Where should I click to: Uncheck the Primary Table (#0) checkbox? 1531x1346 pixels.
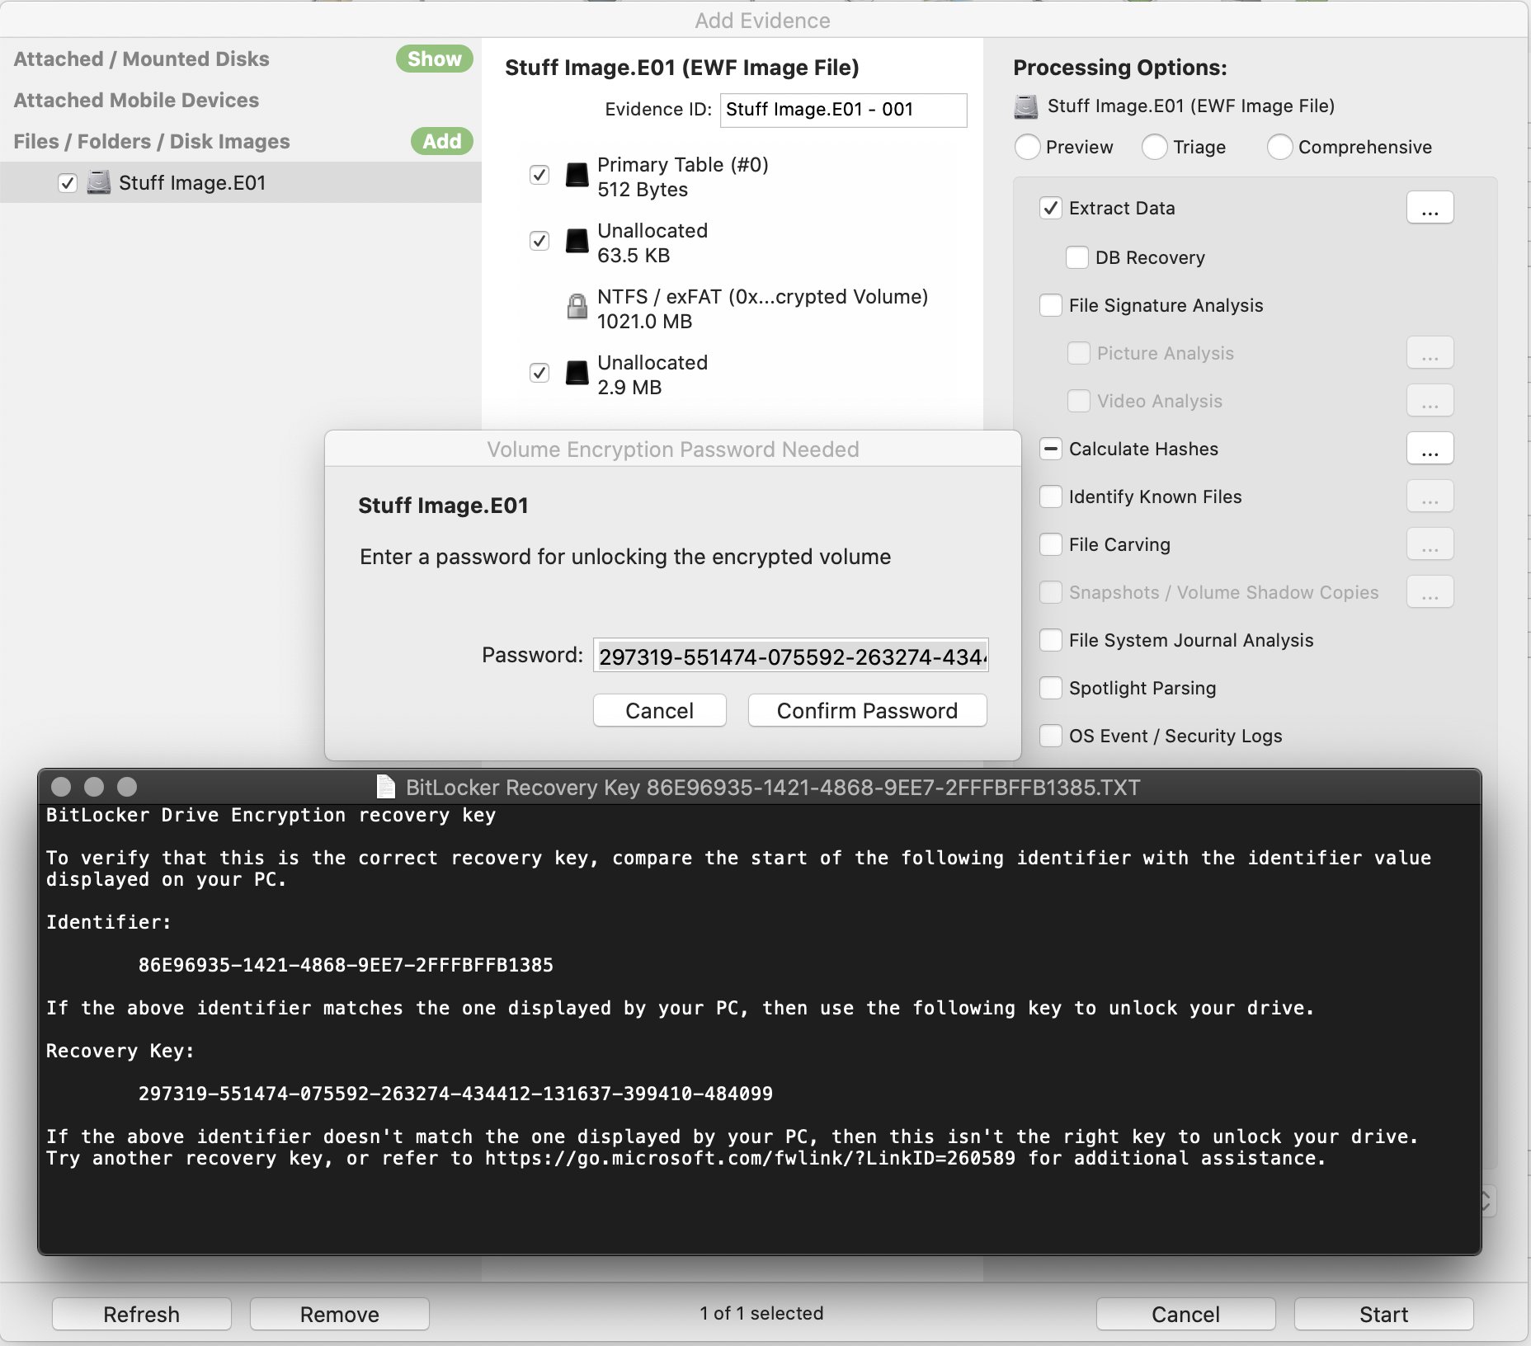click(x=539, y=175)
